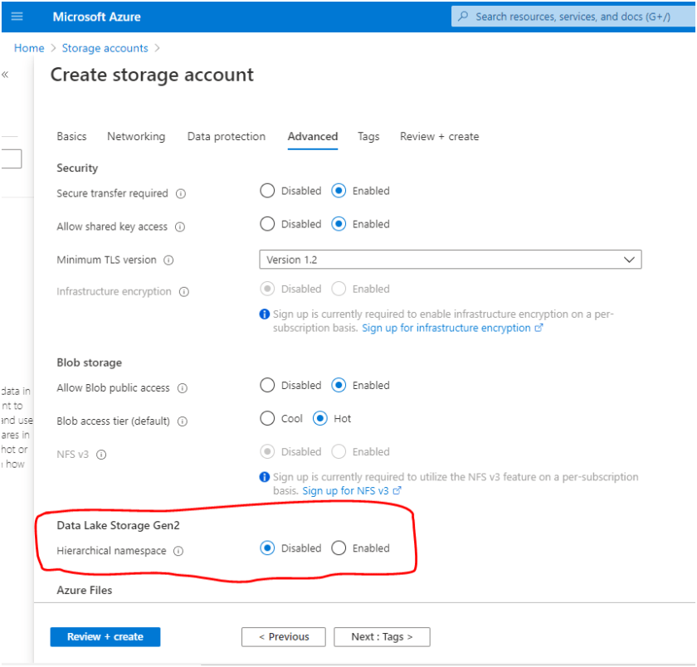
Task: Click the Data Lake Storage Gen2 heading
Action: tap(118, 526)
